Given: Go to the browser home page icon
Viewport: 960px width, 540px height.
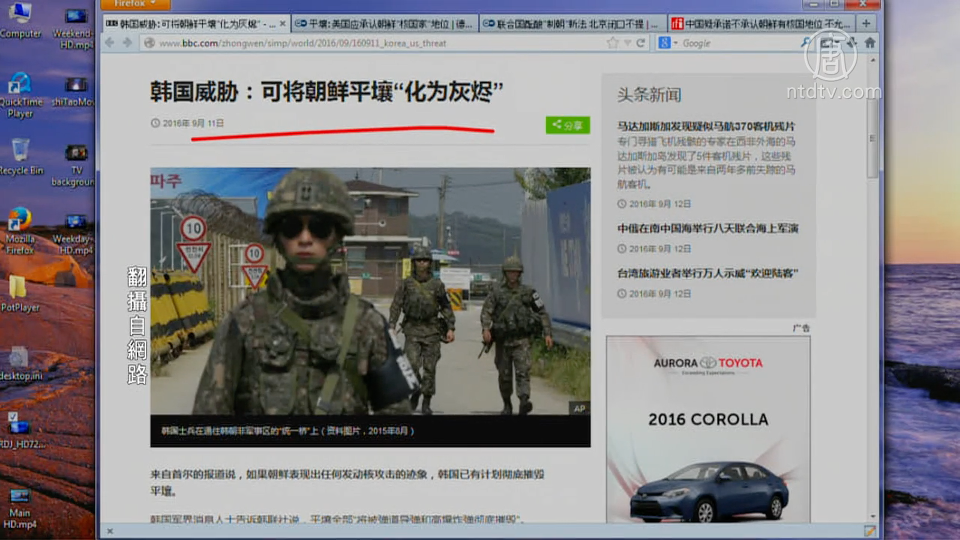Looking at the screenshot, I should [870, 43].
